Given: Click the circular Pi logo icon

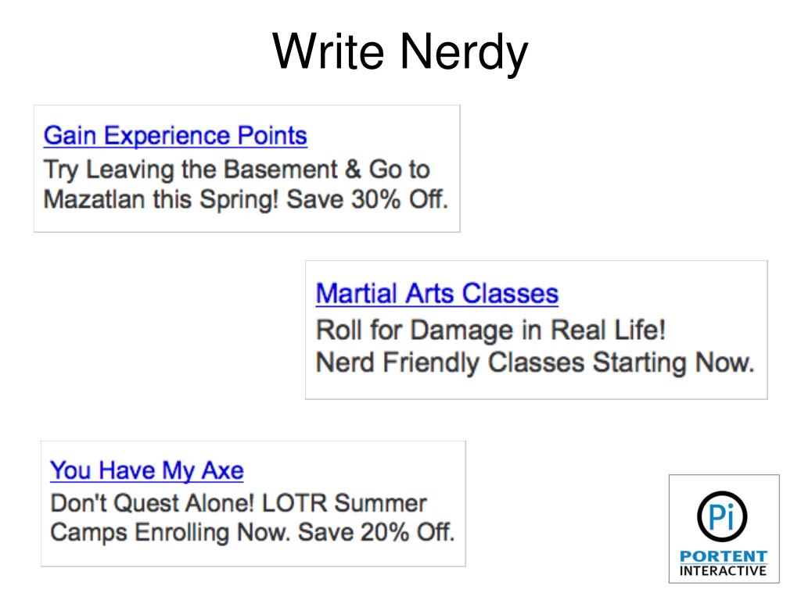Looking at the screenshot, I should tap(722, 516).
